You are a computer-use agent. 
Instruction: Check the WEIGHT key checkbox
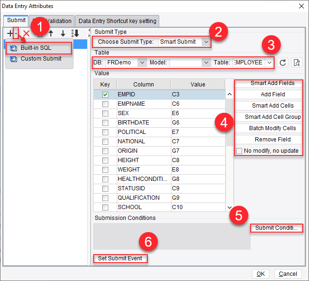pos(105,170)
